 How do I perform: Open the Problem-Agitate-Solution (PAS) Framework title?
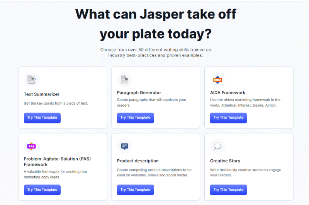57,162
